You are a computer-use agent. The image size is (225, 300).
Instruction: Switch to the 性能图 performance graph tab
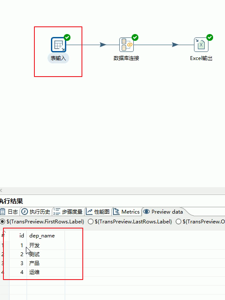(x=98, y=211)
